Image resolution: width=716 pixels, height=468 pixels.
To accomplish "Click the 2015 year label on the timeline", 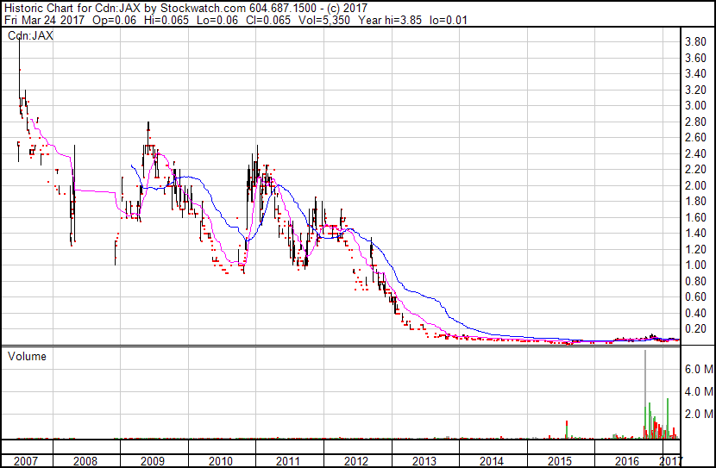I will click(559, 461).
